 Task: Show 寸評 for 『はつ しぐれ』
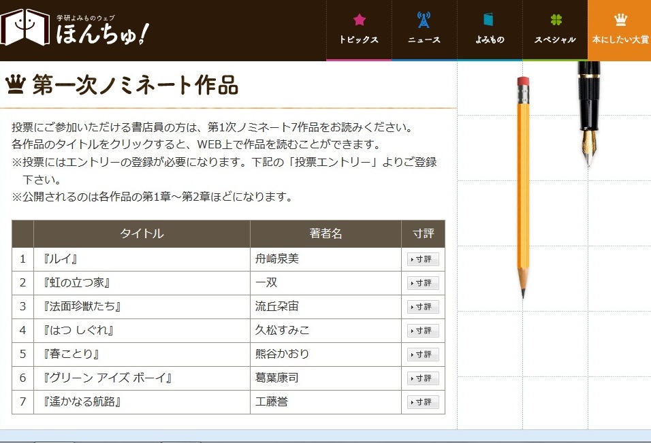coord(423,331)
